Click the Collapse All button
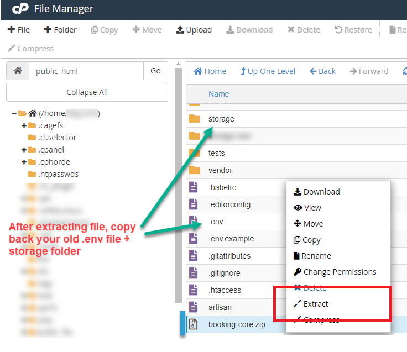This screenshot has width=407, height=352. point(87,92)
